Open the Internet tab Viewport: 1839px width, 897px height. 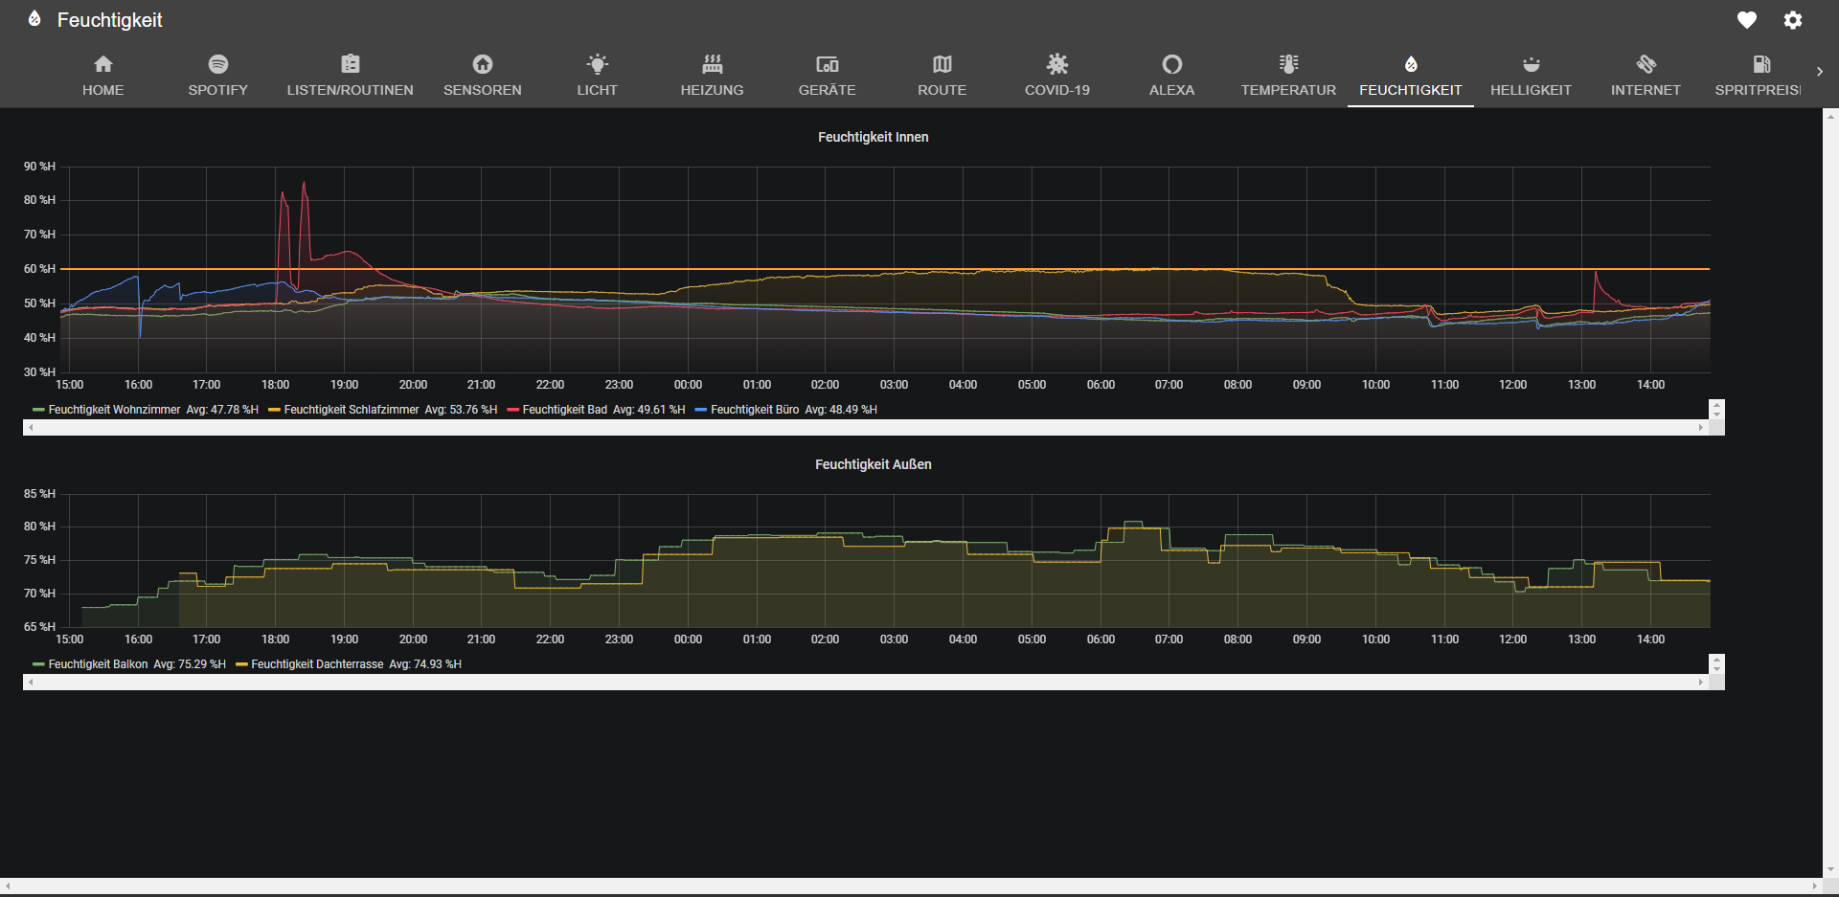[x=1646, y=78]
